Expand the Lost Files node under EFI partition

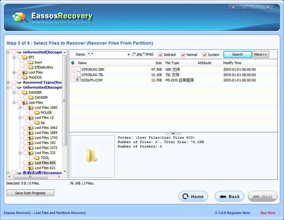tap(14, 72)
